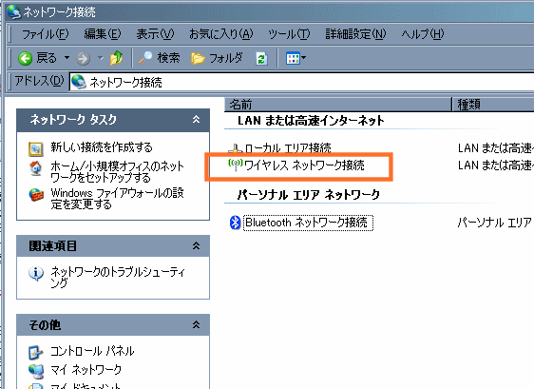Screen dimensions: 534x389
Task: Sort by the 種類 column header
Action: [x=493, y=105]
